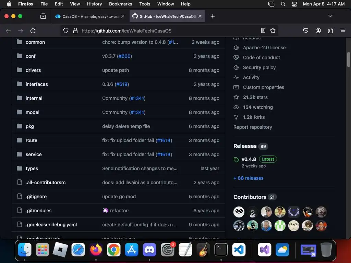Open Finder from the dock

coord(25,250)
